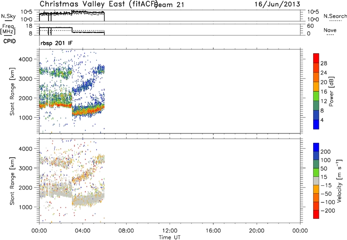Click 'Slant Range [km]' label of power panel
347x240 pixels.
(12, 91)
